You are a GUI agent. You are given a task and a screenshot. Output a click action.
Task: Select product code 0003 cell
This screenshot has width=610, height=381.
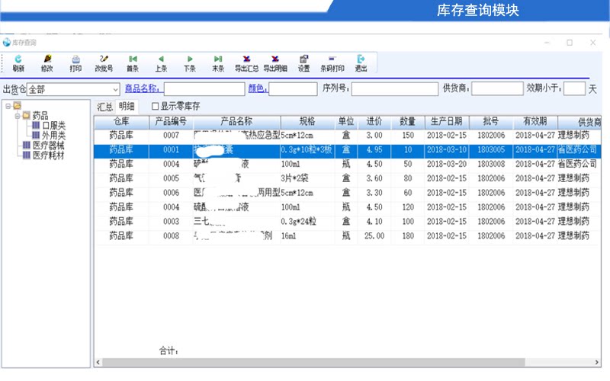tap(171, 222)
